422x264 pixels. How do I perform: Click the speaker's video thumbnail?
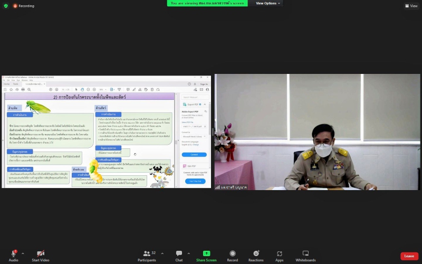318,132
